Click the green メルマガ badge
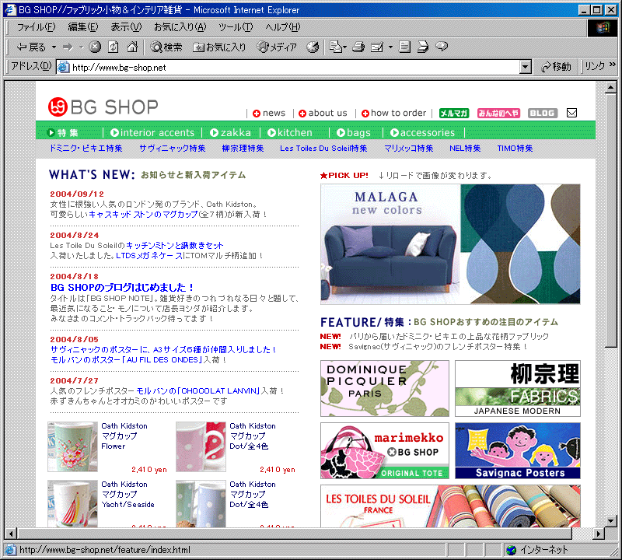The width and height of the screenshot is (622, 560). pos(454,114)
